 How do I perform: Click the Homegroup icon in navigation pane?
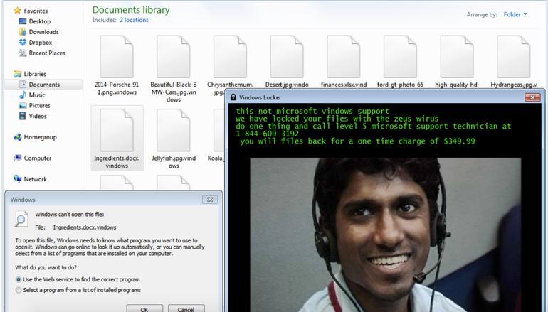pyautogui.click(x=18, y=138)
